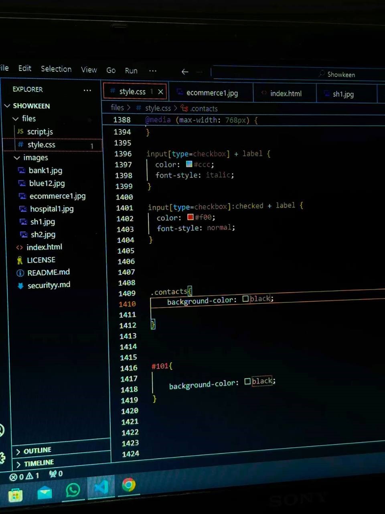Click the errors and warnings status indicator

click(24, 477)
